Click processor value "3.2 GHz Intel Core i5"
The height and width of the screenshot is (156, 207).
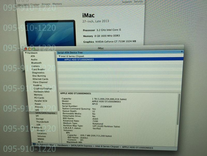point(109,30)
